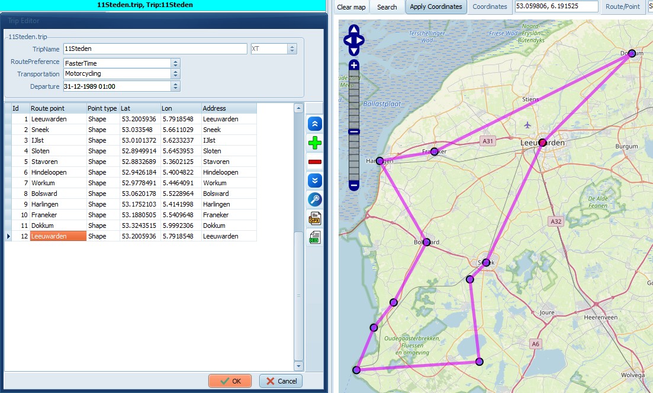Open the Transportation dropdown
Viewport: 653px width, 393px height.
(175, 74)
